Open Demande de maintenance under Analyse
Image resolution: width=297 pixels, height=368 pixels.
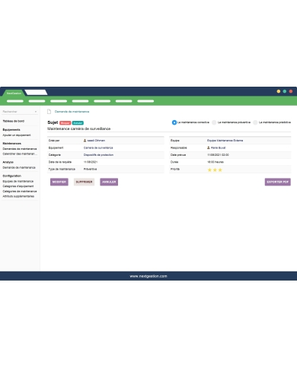[19, 167]
